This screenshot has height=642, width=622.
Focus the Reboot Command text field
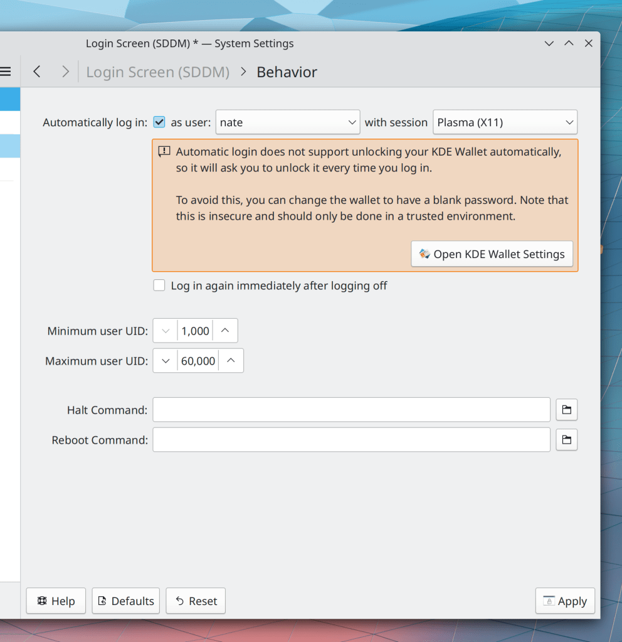[x=351, y=440]
